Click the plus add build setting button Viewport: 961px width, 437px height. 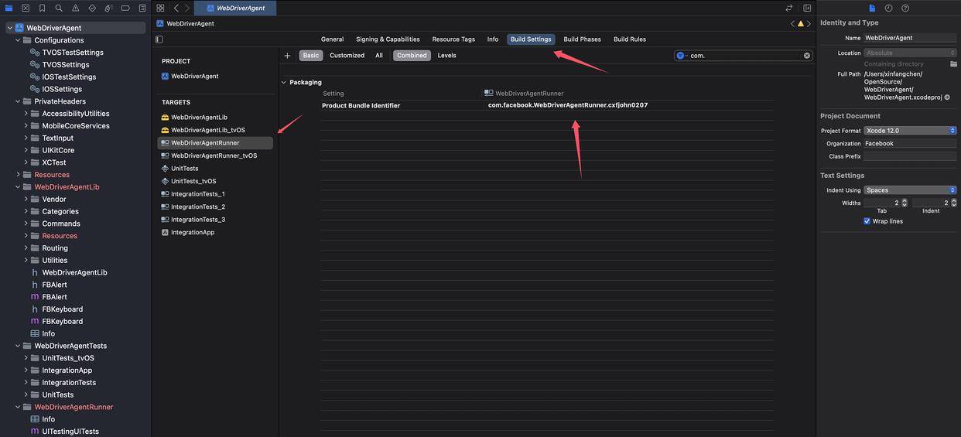[287, 56]
